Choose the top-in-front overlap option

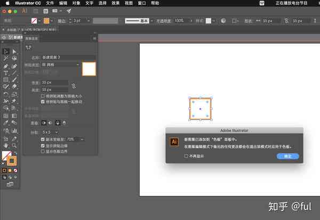(x=58, y=123)
